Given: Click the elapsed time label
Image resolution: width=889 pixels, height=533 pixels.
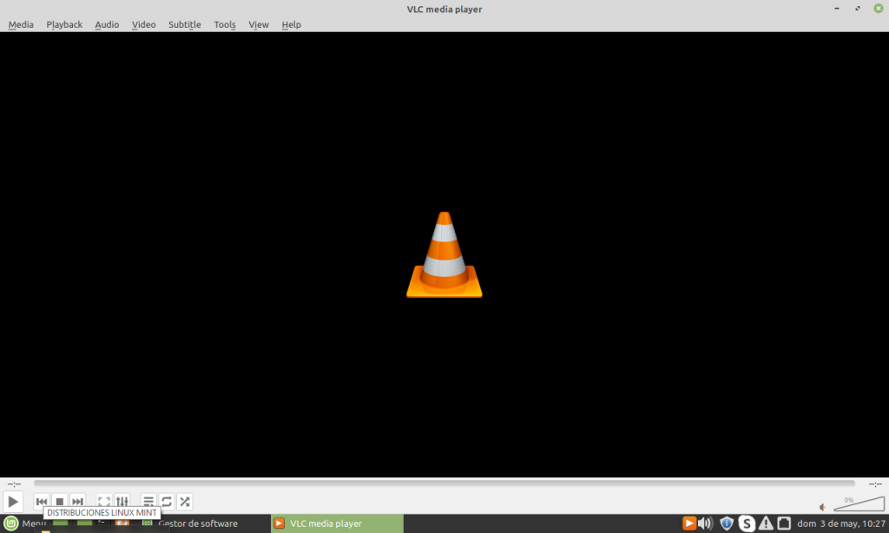Looking at the screenshot, I should coord(14,484).
